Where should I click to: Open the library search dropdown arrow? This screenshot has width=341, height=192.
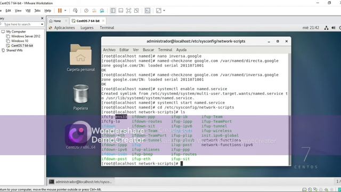tap(42, 24)
